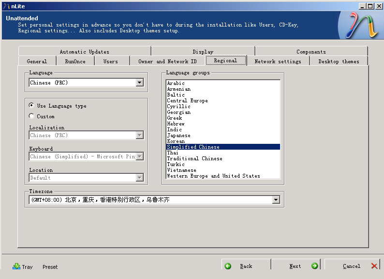Expand the Timezone dropdown list
Screen dimensions: 384x279
276,200
